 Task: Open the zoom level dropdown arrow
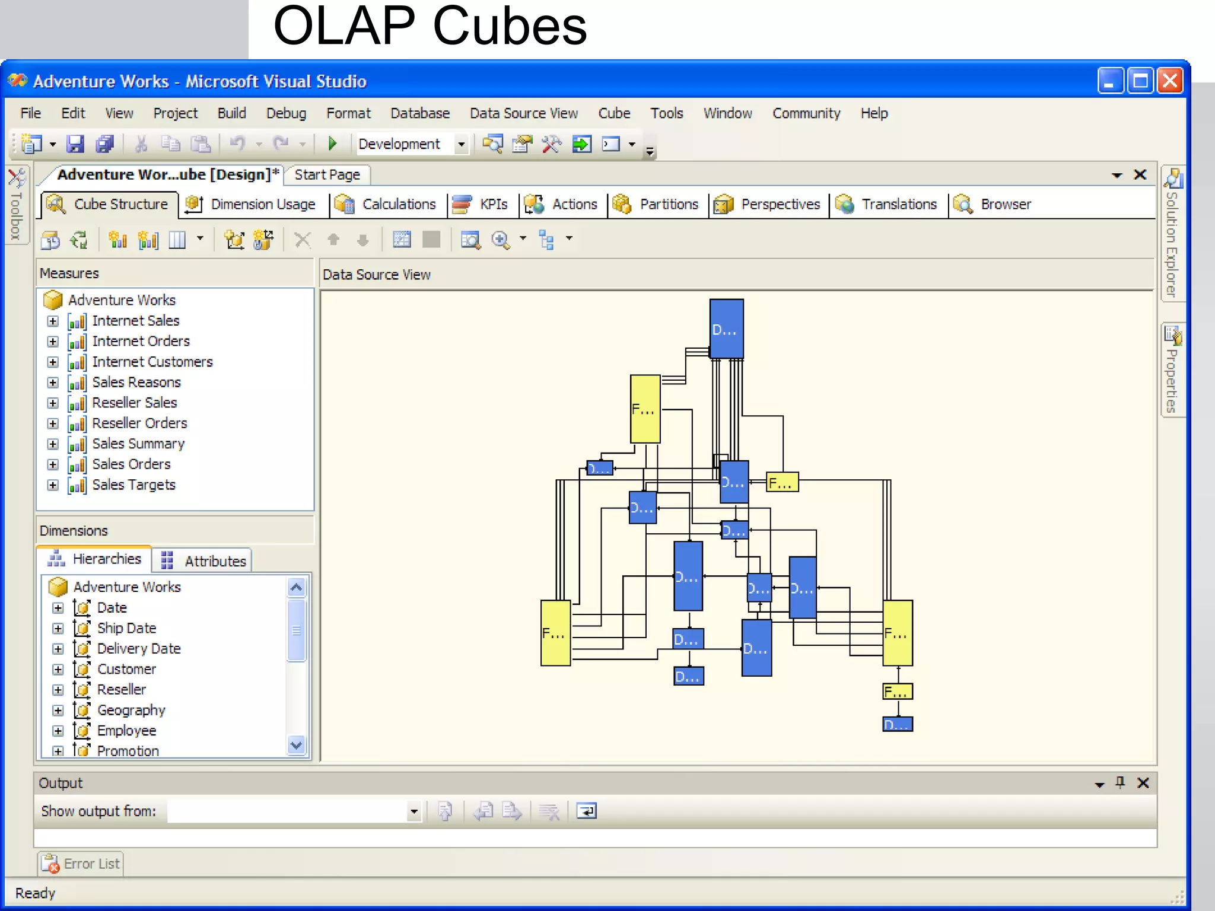coord(523,238)
